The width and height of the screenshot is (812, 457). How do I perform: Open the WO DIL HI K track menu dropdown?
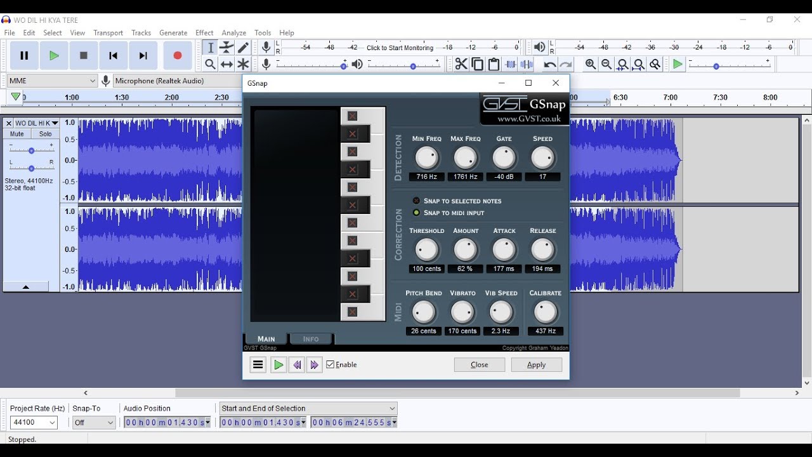pyautogui.click(x=37, y=123)
